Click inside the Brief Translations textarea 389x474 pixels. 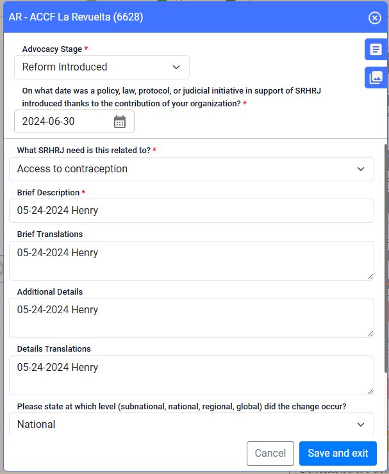(x=192, y=261)
